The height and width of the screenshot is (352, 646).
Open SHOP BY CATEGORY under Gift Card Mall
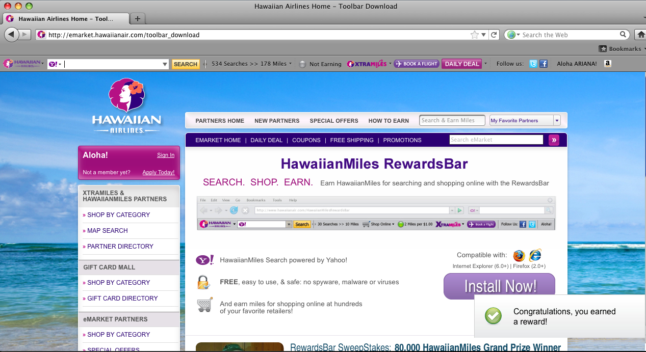pyautogui.click(x=119, y=283)
